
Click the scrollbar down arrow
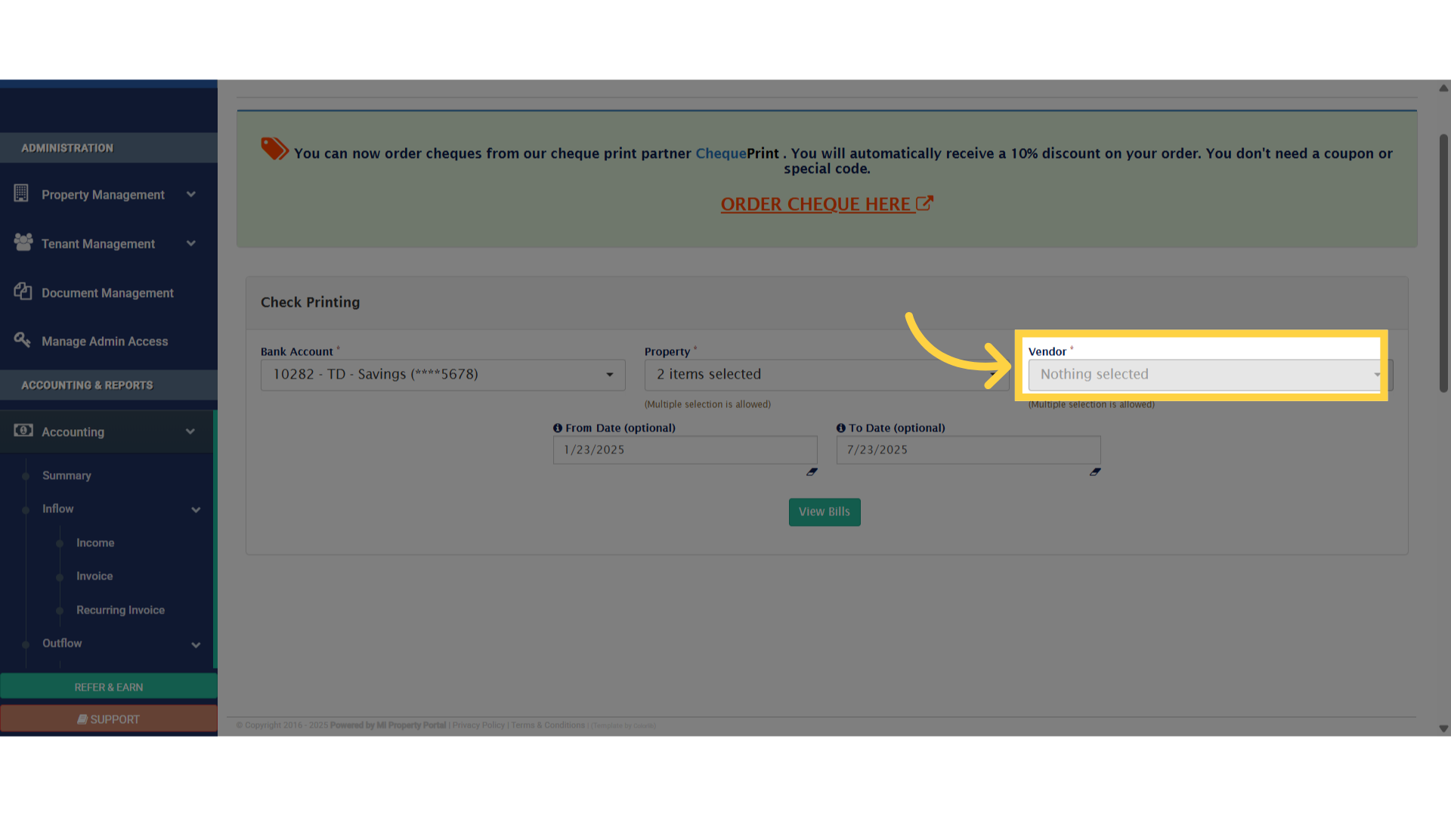(x=1443, y=730)
